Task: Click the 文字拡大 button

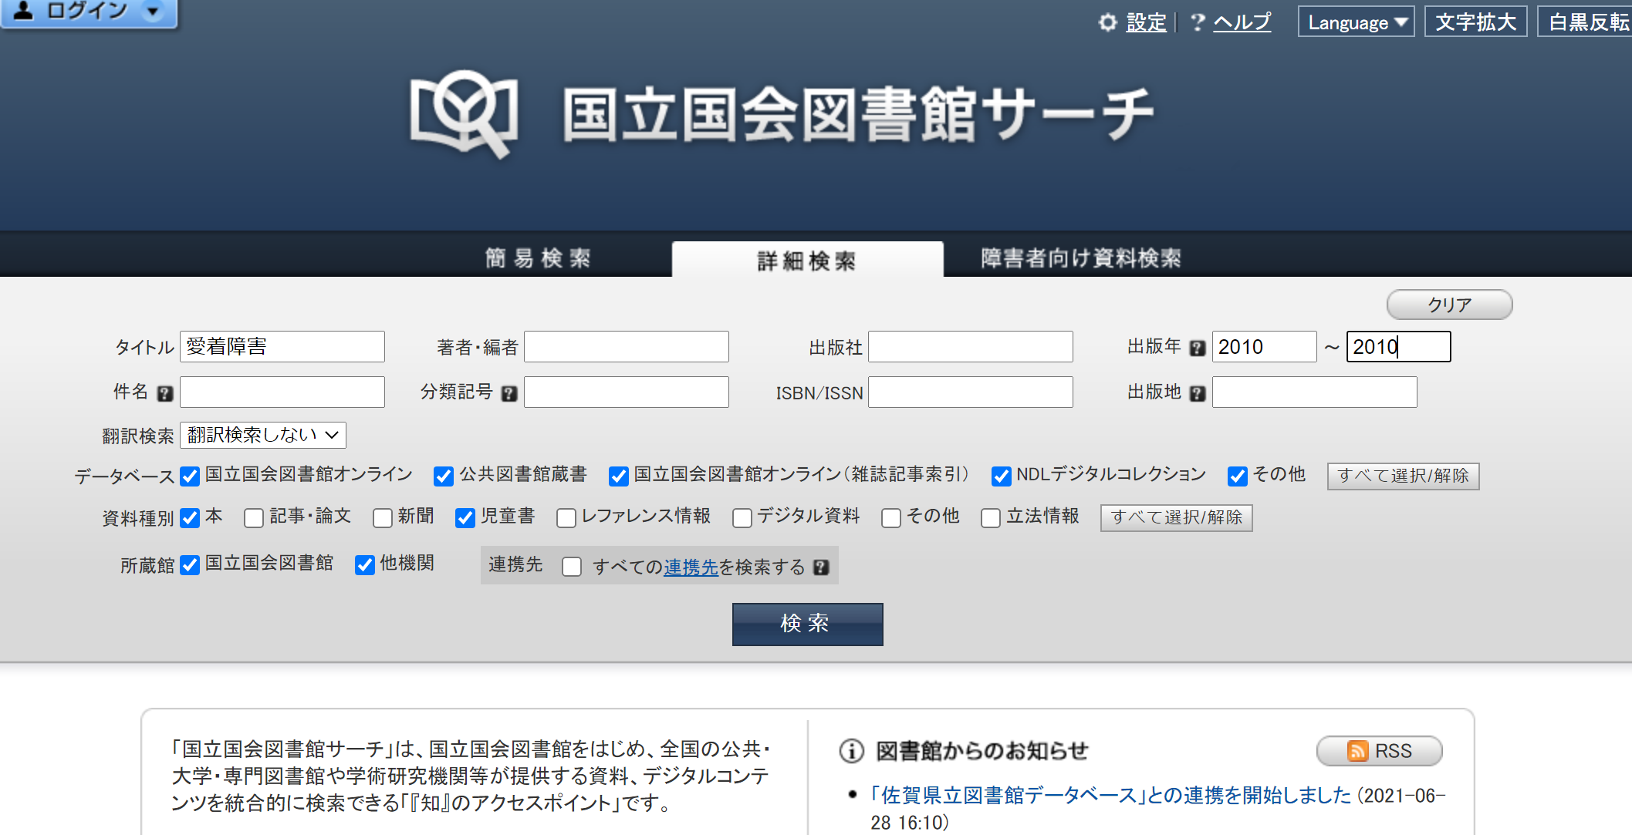Action: point(1475,22)
